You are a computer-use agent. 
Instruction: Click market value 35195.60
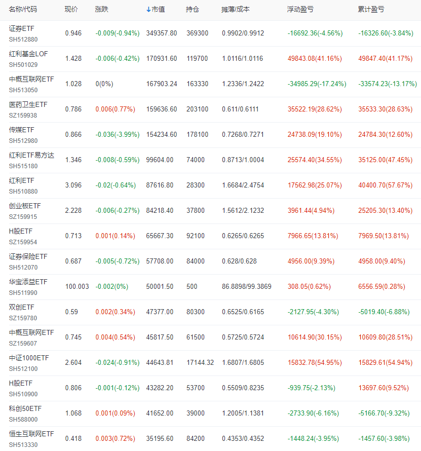click(160, 438)
